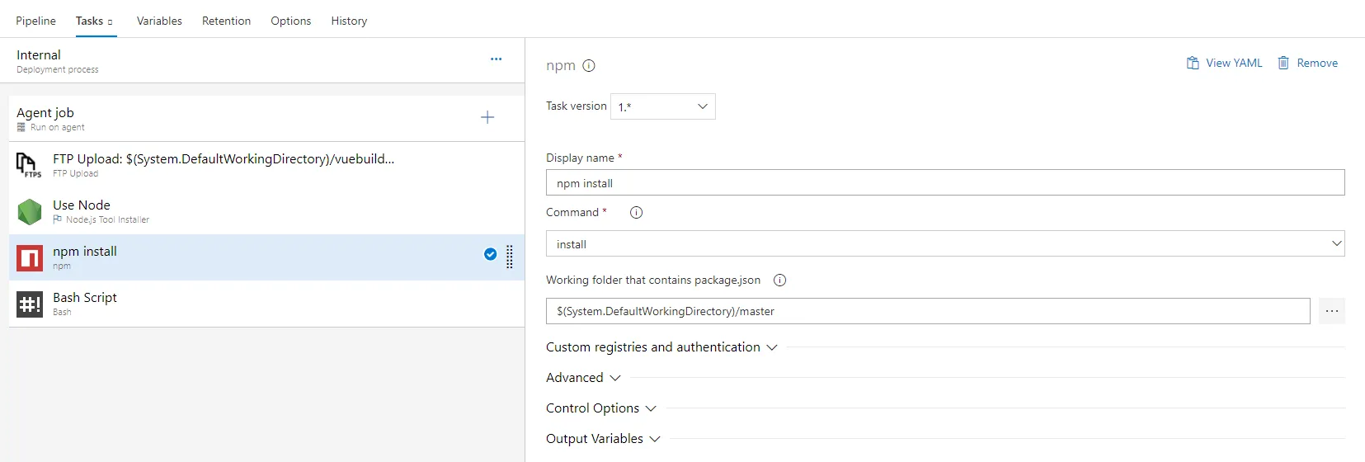Remove the npm task
Image resolution: width=1365 pixels, height=462 pixels.
(1308, 64)
